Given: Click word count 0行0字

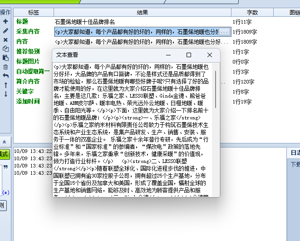Looking at the screenshot, I should tap(241, 62).
